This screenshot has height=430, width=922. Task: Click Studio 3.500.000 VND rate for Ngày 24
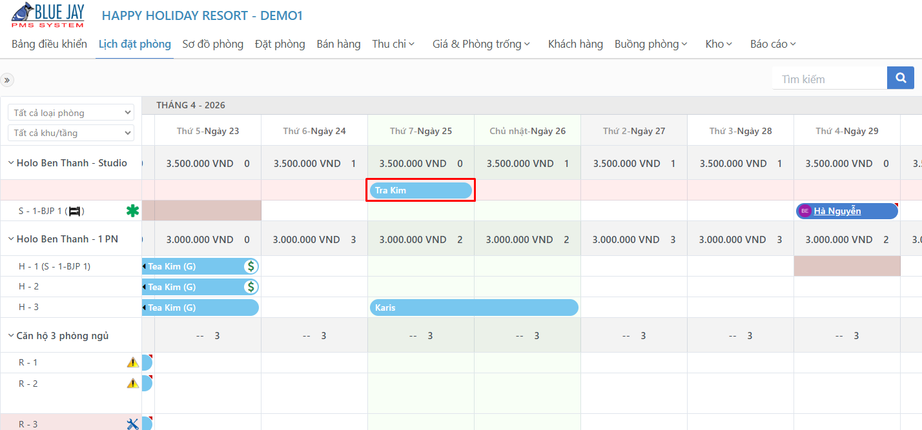307,164
